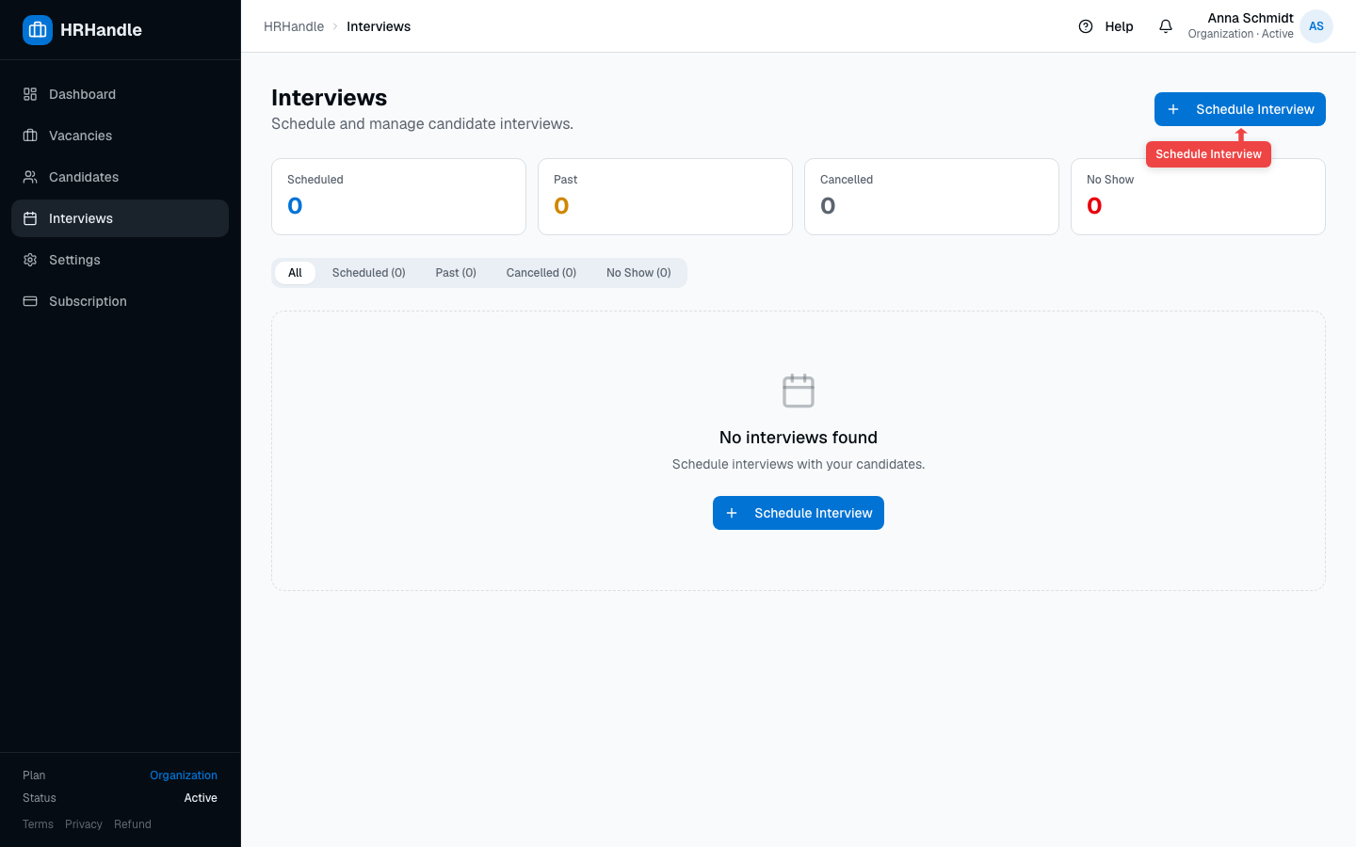
Task: Click the Dashboard grid icon
Action: click(30, 94)
